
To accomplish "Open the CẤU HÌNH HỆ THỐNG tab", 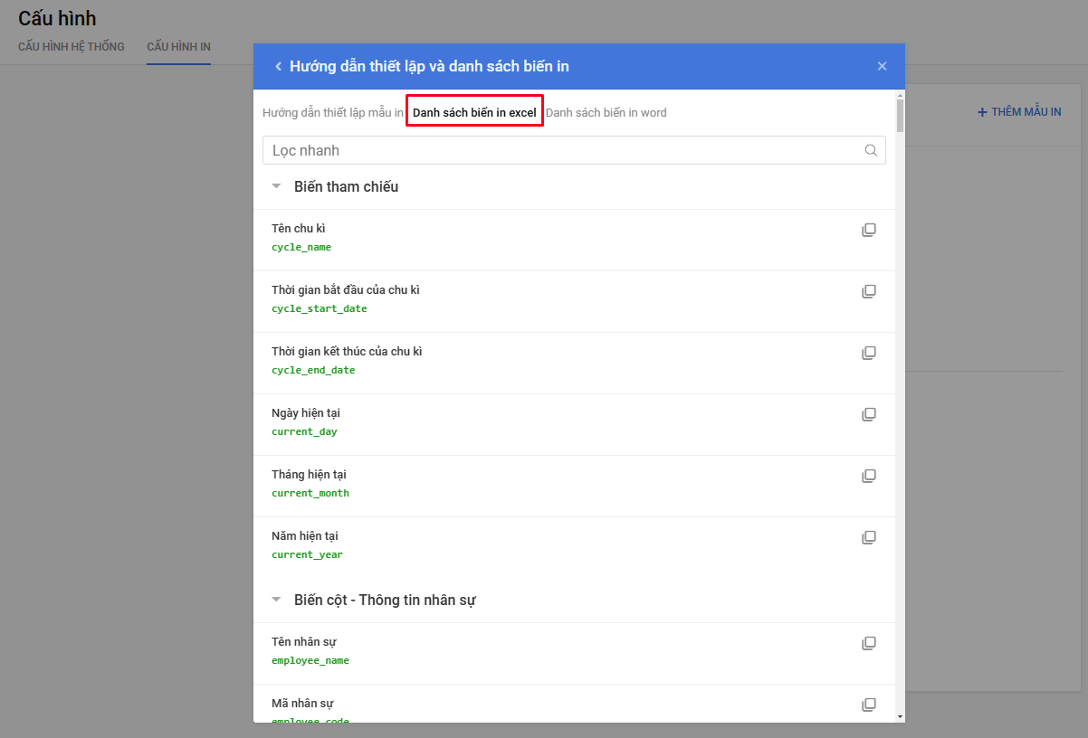I will (72, 46).
